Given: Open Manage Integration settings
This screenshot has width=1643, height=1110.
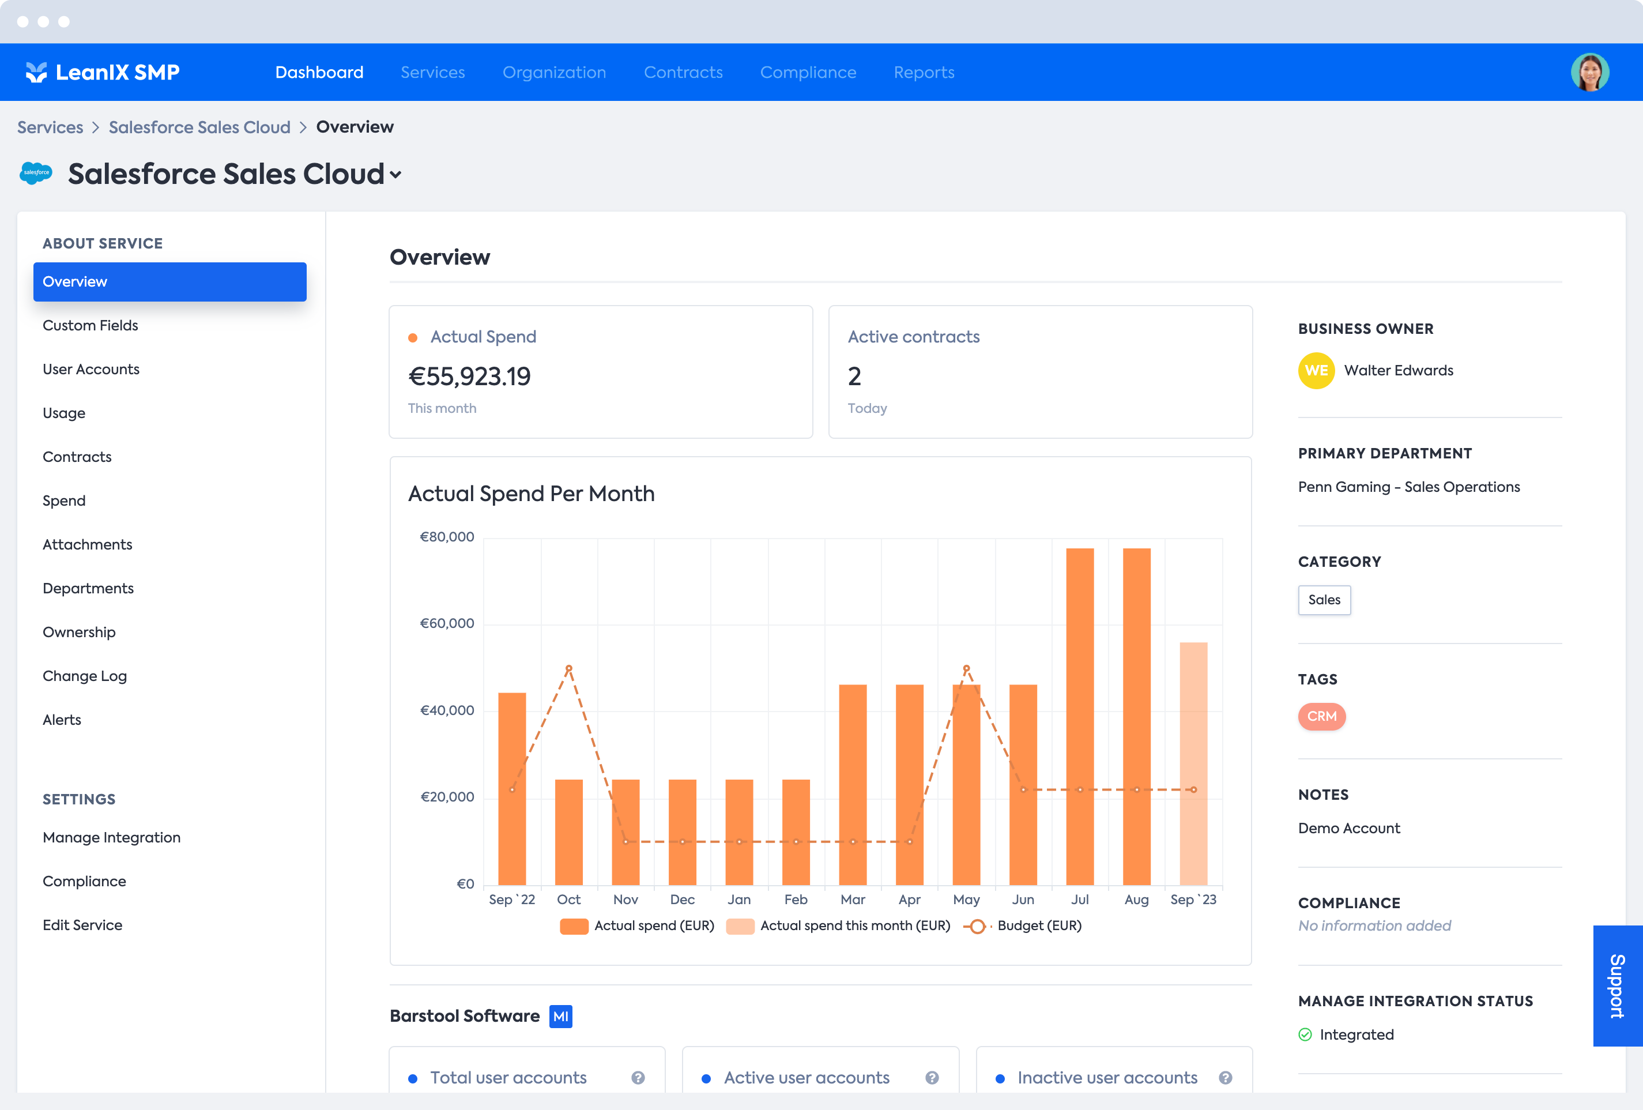Looking at the screenshot, I should [x=112, y=837].
